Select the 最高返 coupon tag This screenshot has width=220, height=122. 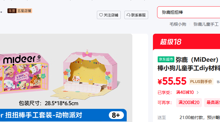click(x=212, y=103)
